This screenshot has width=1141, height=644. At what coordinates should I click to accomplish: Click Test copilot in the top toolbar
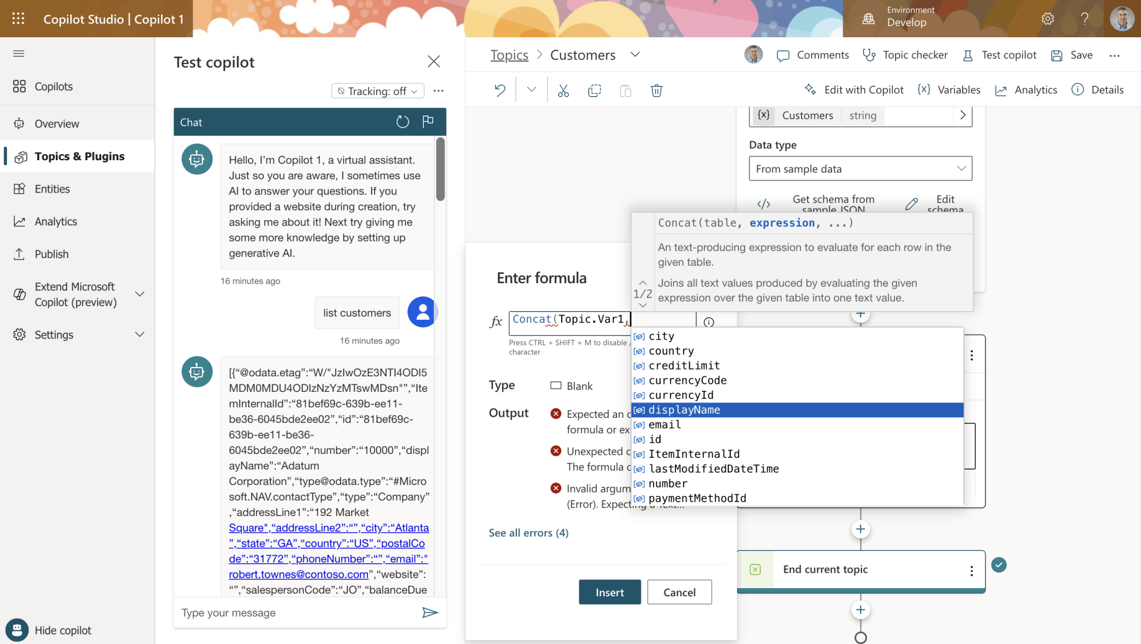pos(999,55)
